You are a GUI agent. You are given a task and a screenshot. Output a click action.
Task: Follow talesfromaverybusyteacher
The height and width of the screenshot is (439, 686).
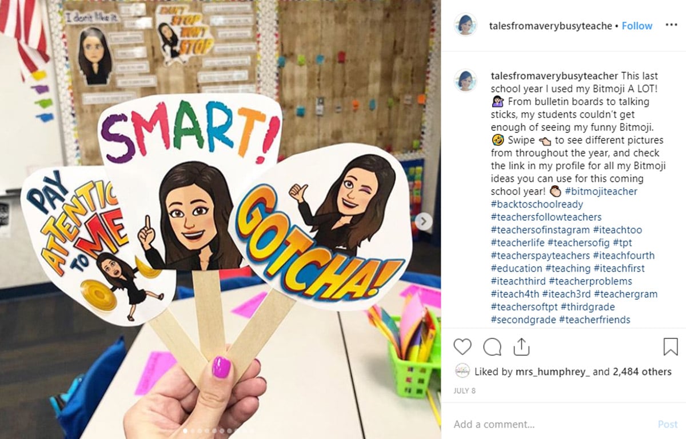[637, 26]
